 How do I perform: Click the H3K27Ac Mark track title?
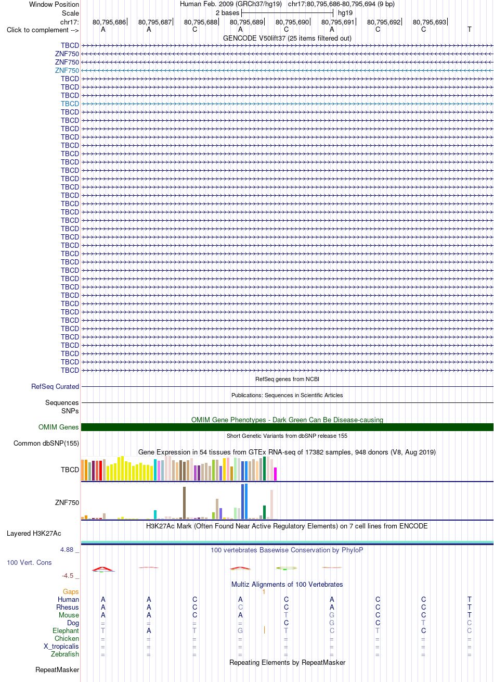click(x=287, y=526)
